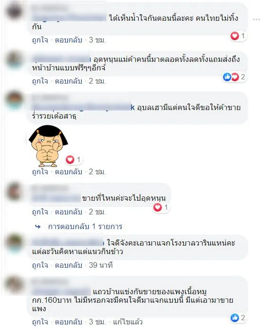Open the thumbs-up cartoon sticker
266x332 pixels.
[48, 145]
